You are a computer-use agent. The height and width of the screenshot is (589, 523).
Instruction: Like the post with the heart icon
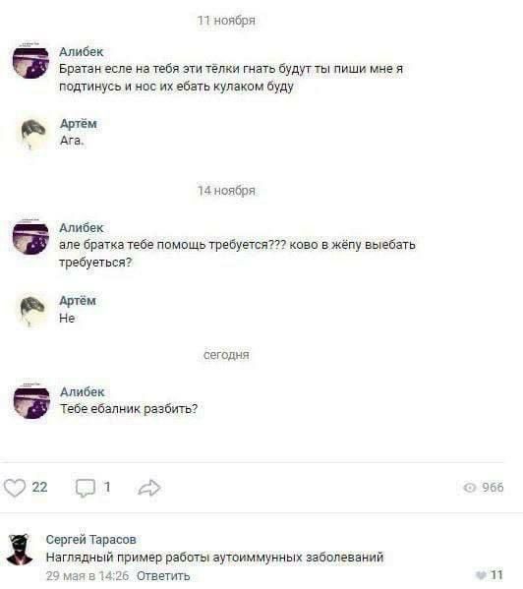tap(15, 488)
